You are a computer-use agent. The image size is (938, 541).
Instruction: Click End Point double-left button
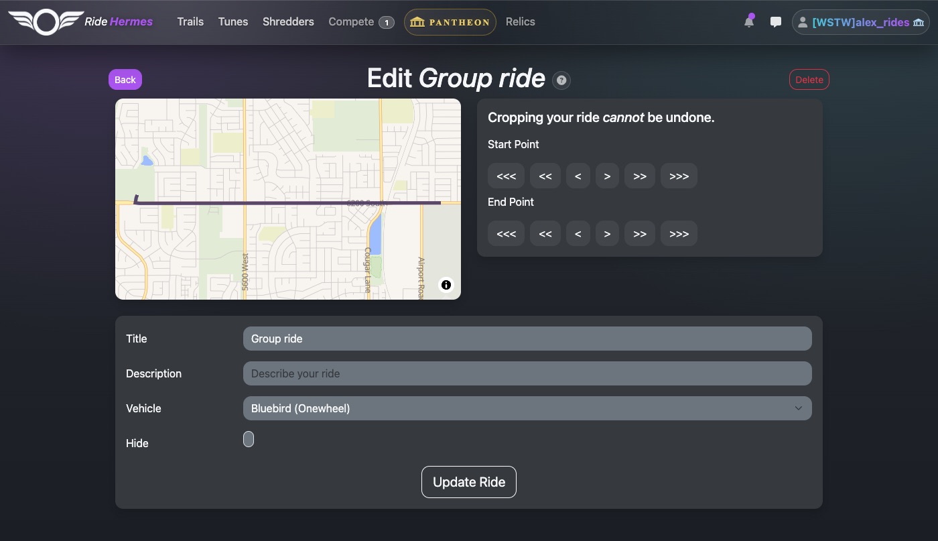click(x=545, y=234)
